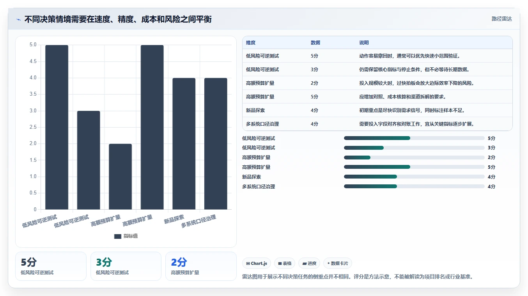Click the 低风险可逆测试 bar reaching 3.0

pos(89,160)
